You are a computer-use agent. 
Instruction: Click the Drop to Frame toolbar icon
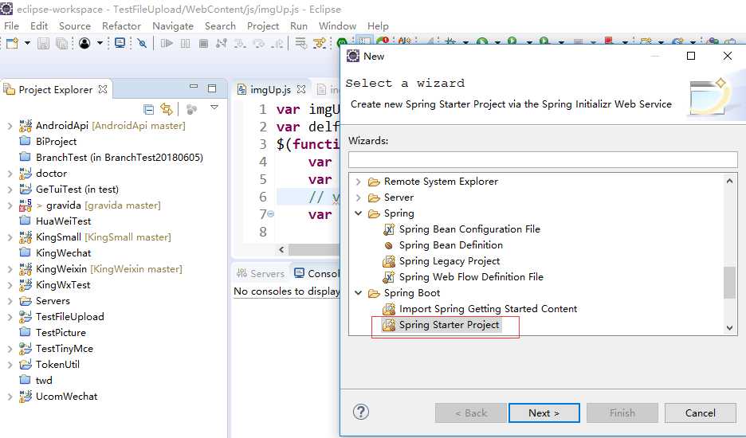300,43
